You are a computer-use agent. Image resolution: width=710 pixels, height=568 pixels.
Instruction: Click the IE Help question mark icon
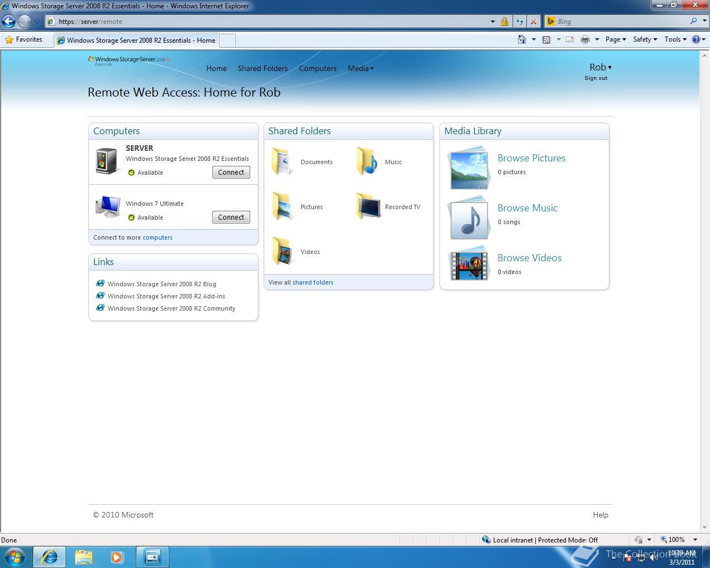[696, 39]
